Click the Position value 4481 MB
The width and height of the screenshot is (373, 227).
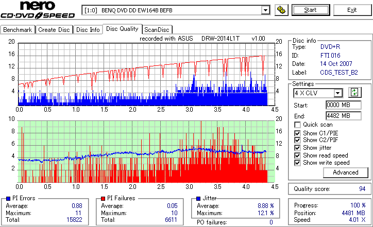pos(353,213)
